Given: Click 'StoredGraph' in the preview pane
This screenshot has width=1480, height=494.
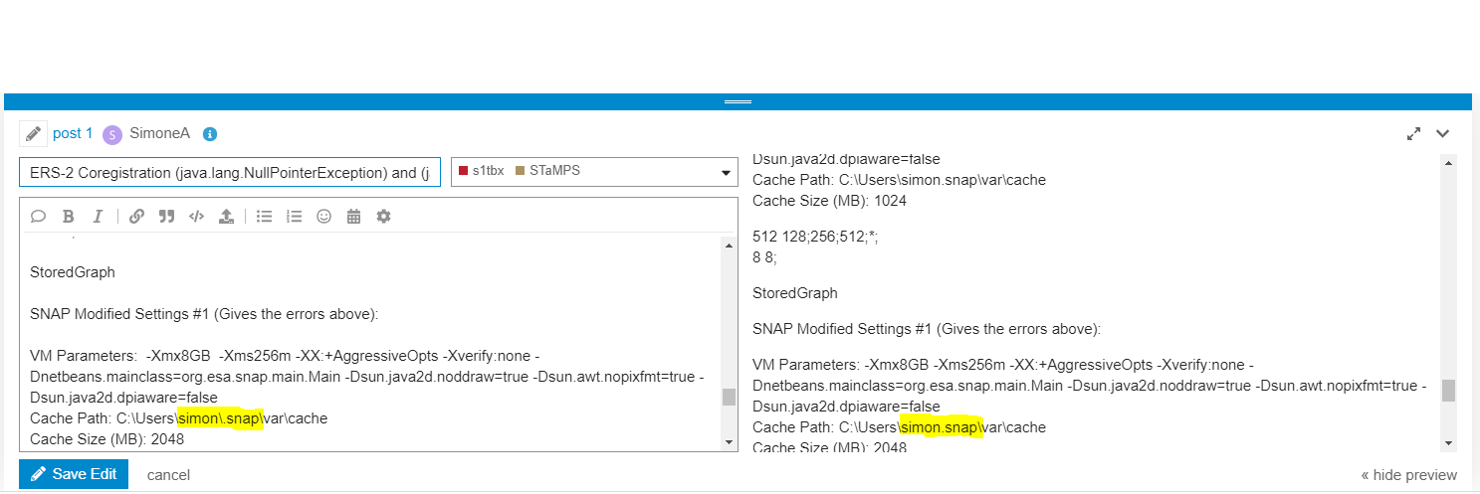Looking at the screenshot, I should click(x=795, y=293).
